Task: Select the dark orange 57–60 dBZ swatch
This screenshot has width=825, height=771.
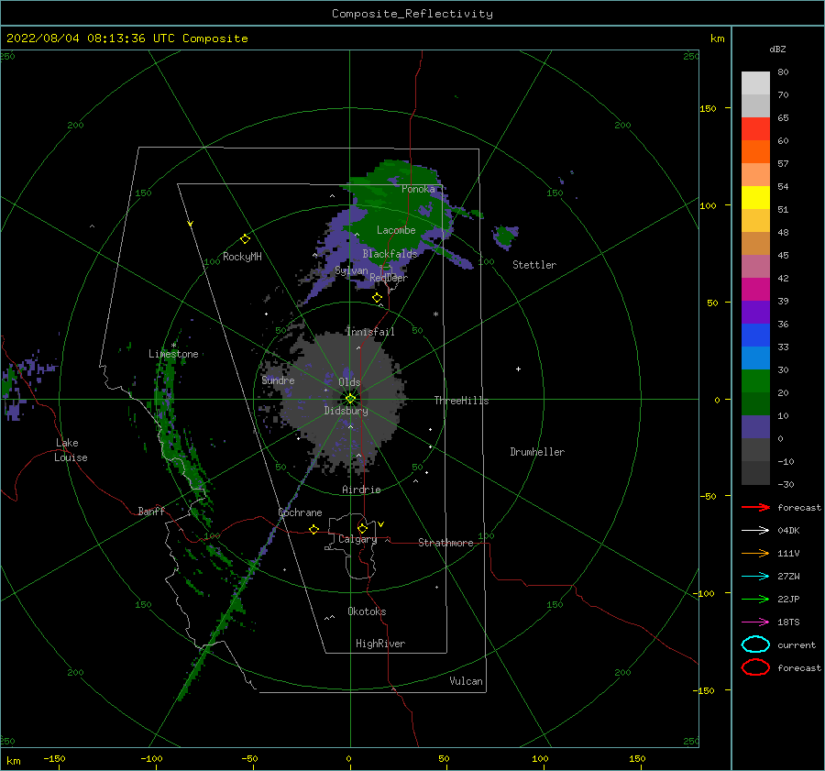Action: click(x=755, y=152)
